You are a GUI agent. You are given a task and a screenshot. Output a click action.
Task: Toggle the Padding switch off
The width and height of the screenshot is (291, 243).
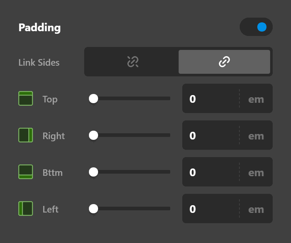[256, 27]
